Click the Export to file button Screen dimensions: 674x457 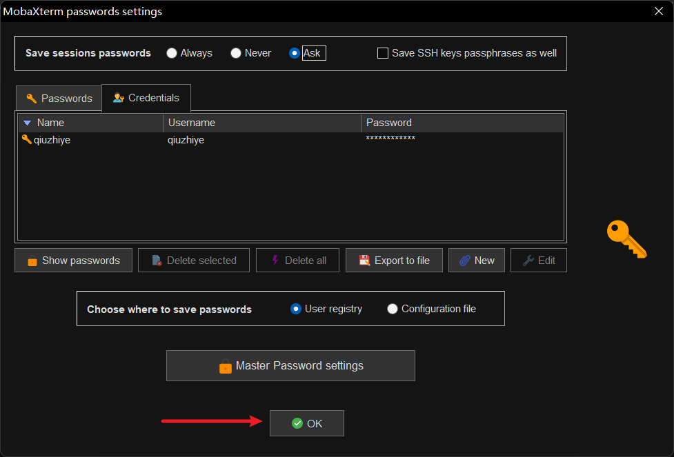pyautogui.click(x=394, y=261)
